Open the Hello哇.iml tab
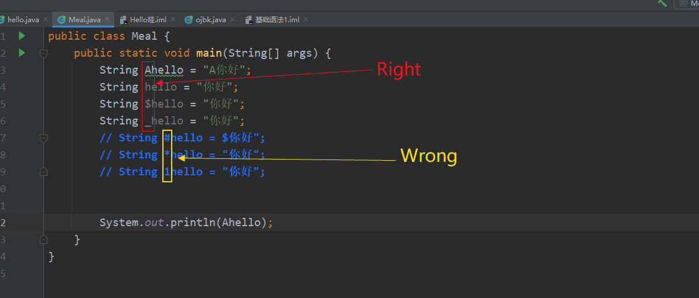699x298 pixels. [x=148, y=19]
